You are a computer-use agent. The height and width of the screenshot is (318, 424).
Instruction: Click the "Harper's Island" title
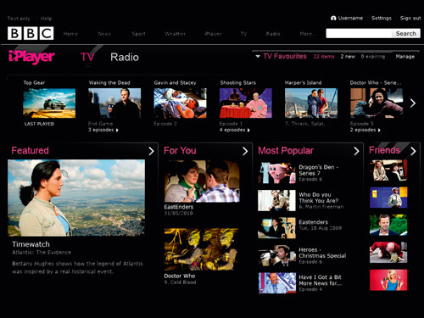303,83
